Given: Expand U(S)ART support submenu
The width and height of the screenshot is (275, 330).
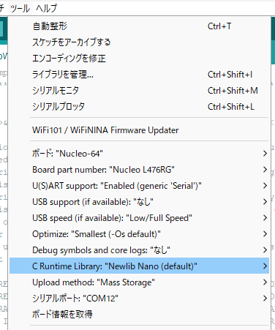Looking at the screenshot, I should coord(139,186).
